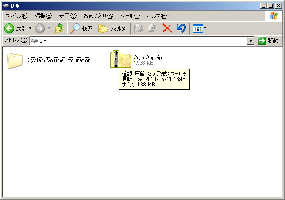Close the D:¥ window
285x200 pixels.
(x=279, y=6)
